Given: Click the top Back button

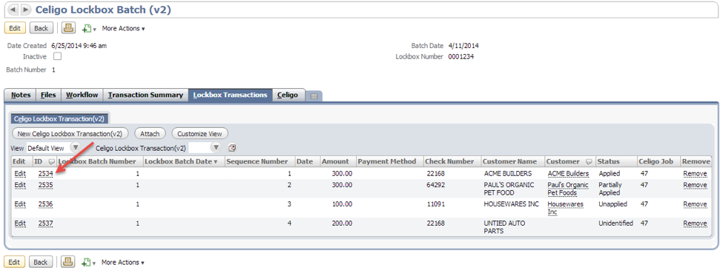Looking at the screenshot, I should (41, 28).
